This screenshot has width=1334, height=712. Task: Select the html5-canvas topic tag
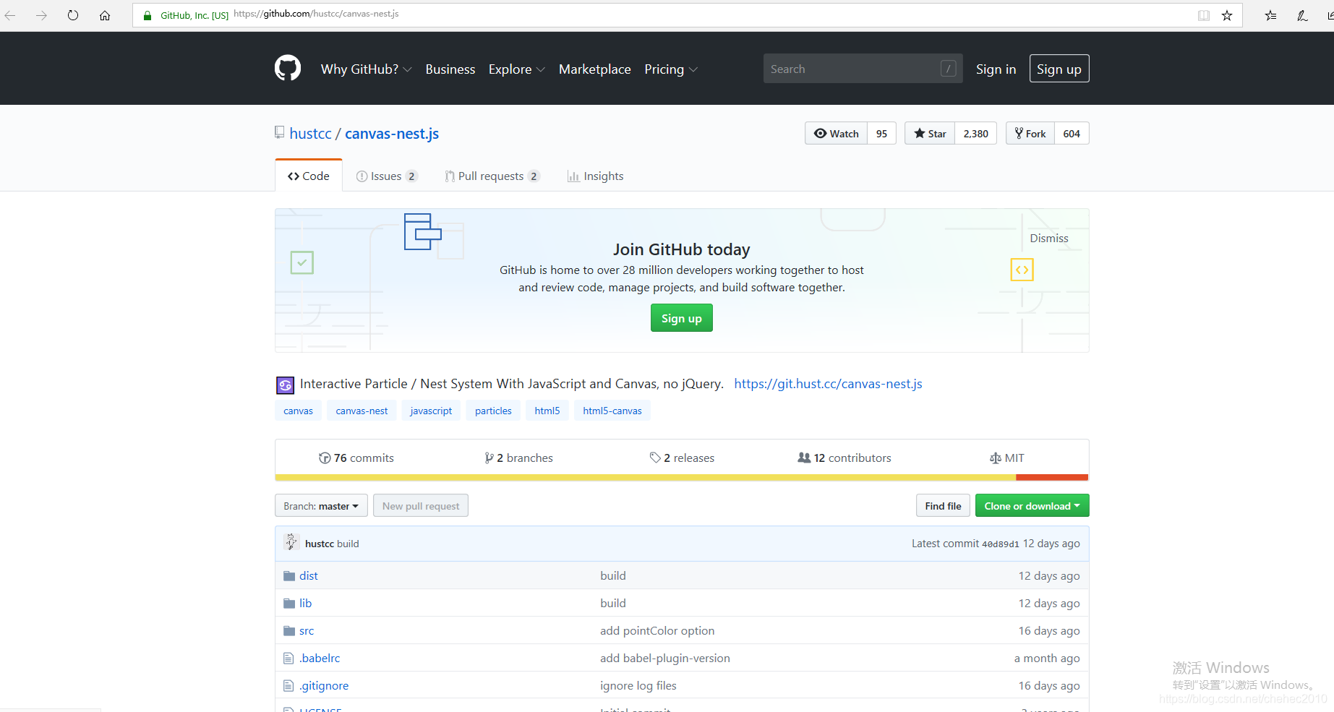pos(612,411)
